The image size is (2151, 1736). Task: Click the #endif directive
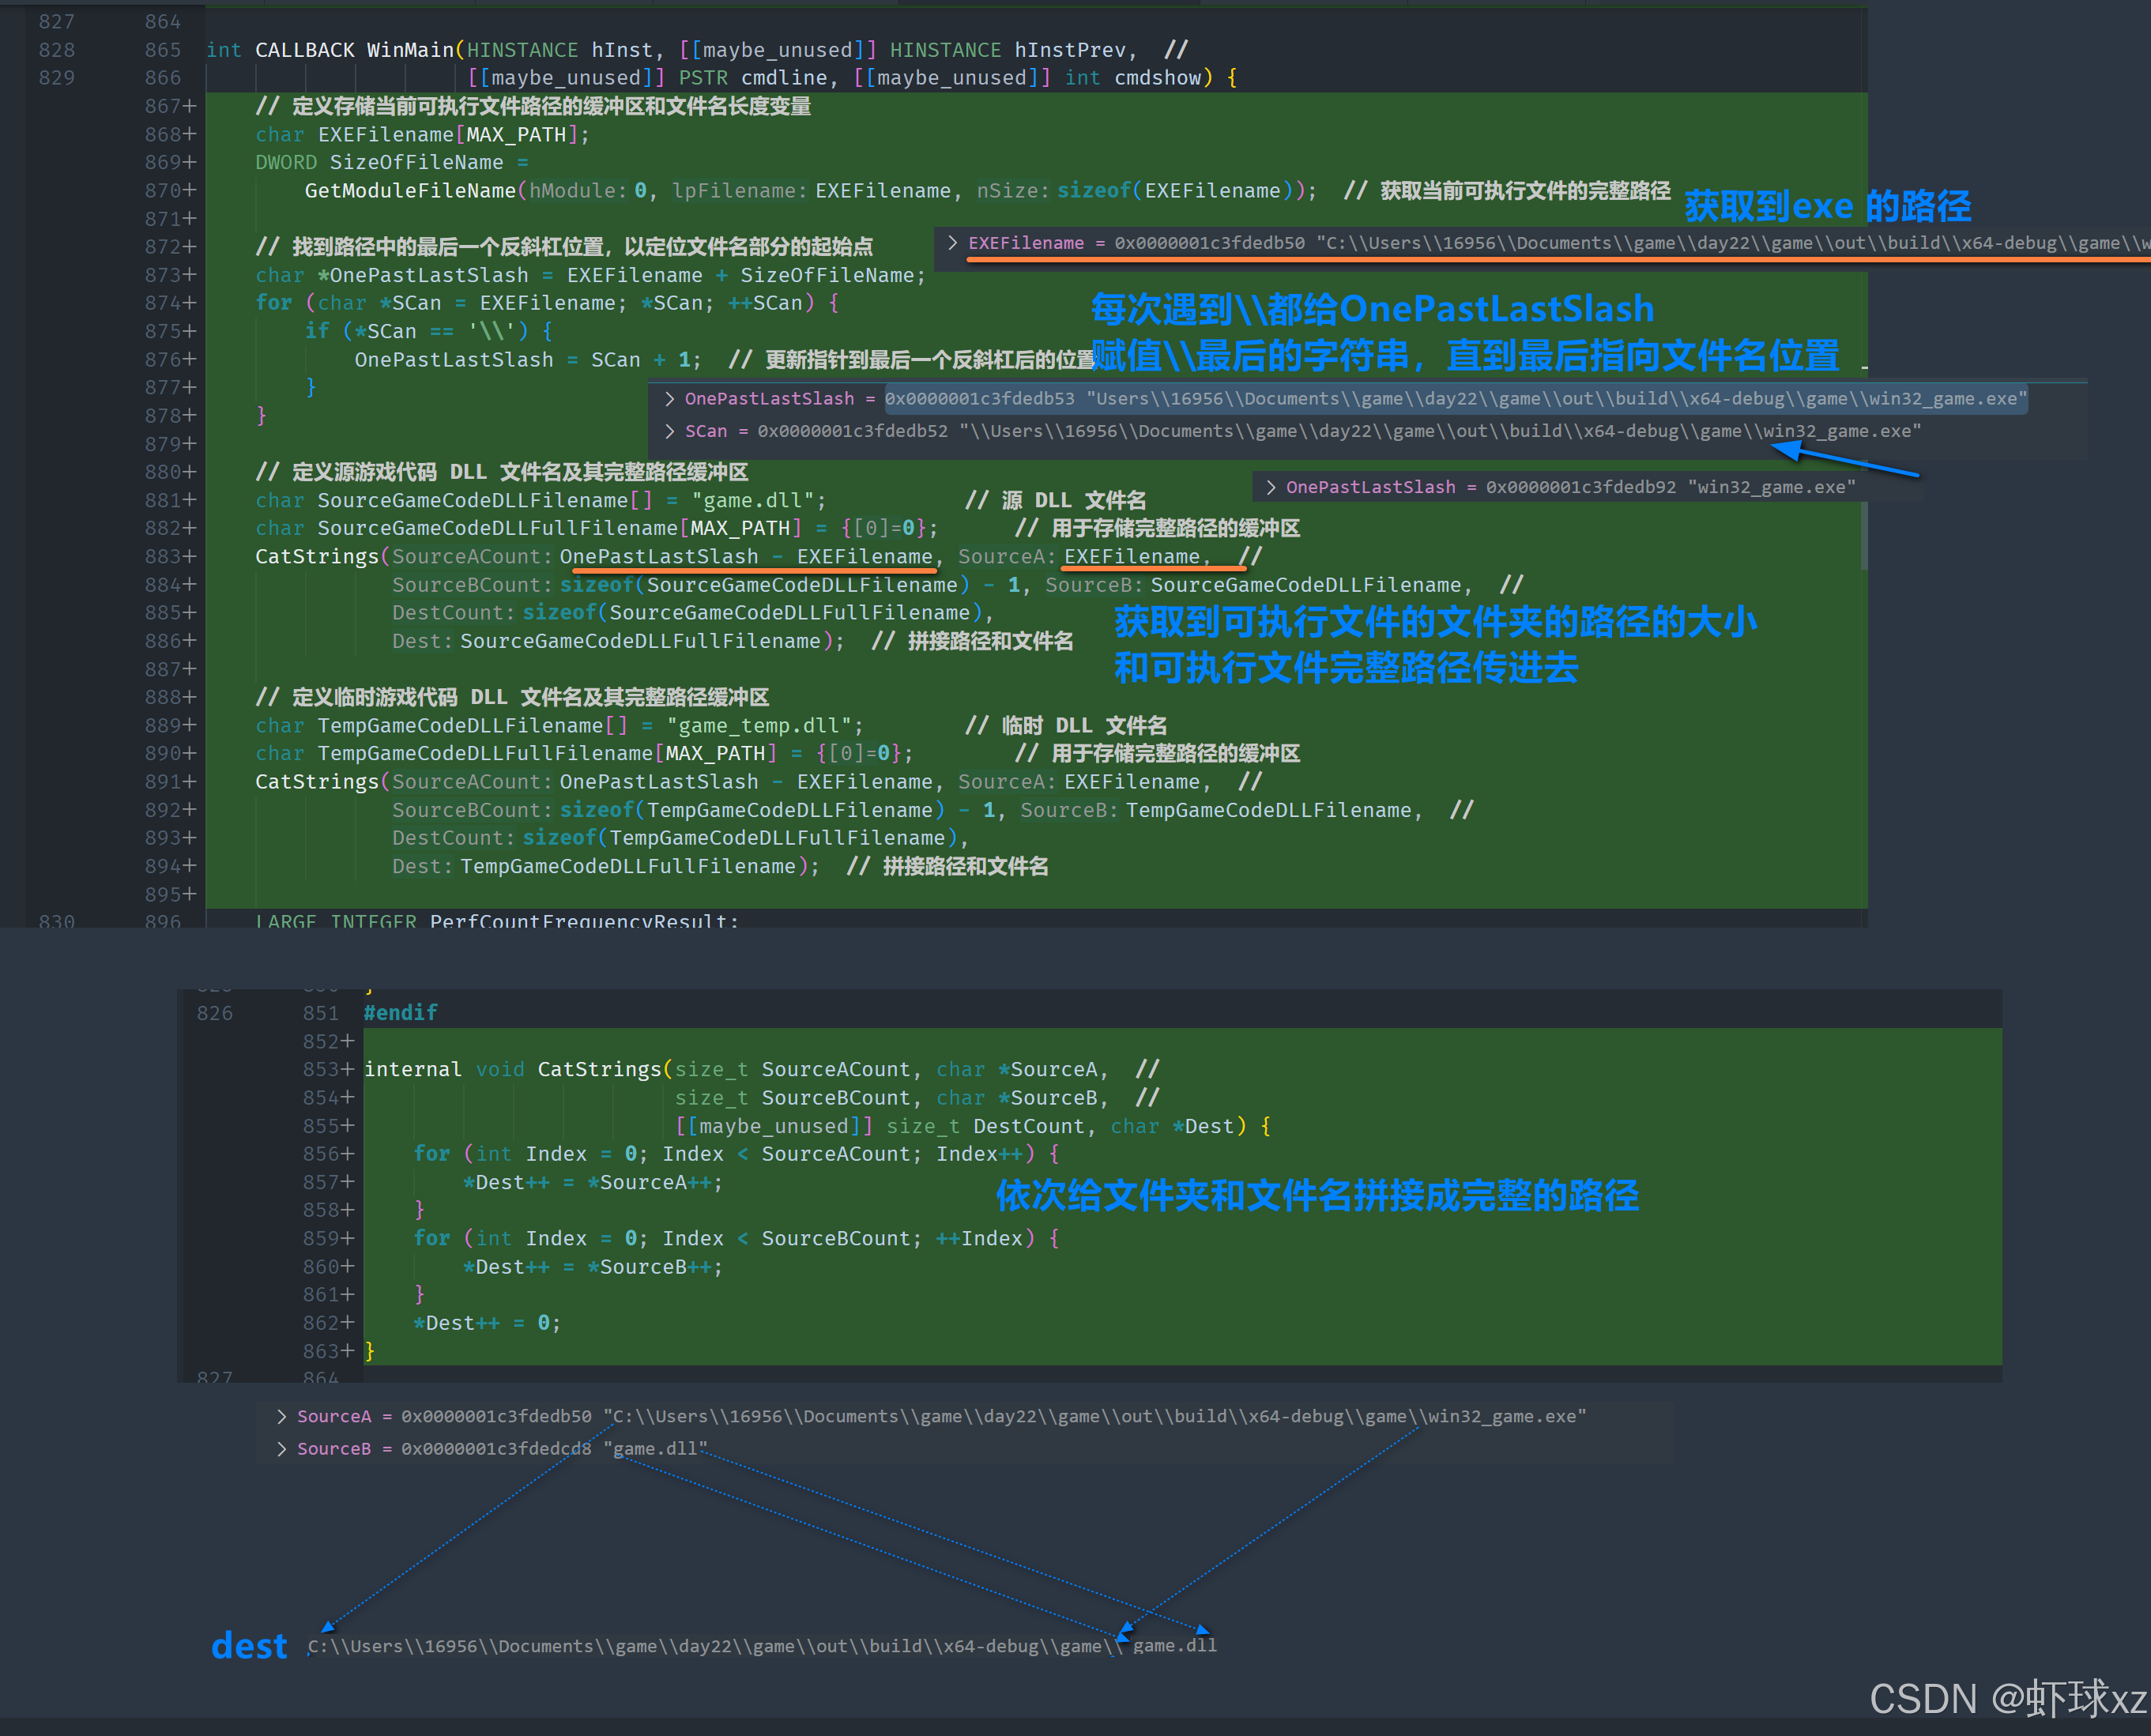click(x=401, y=1013)
